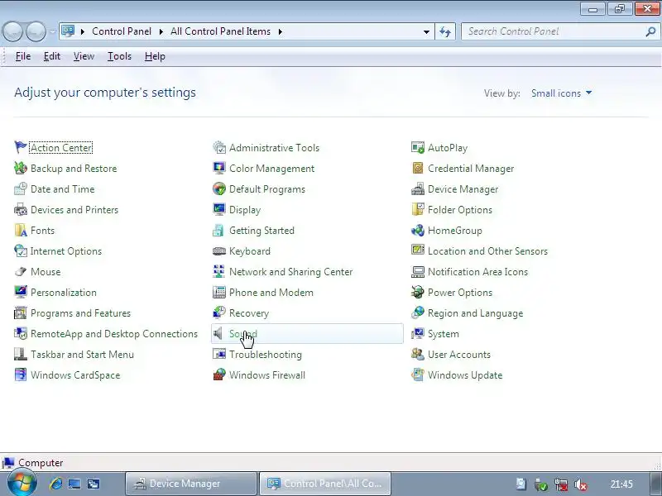Open Phone and Modem link
The width and height of the screenshot is (662, 496).
click(271, 293)
